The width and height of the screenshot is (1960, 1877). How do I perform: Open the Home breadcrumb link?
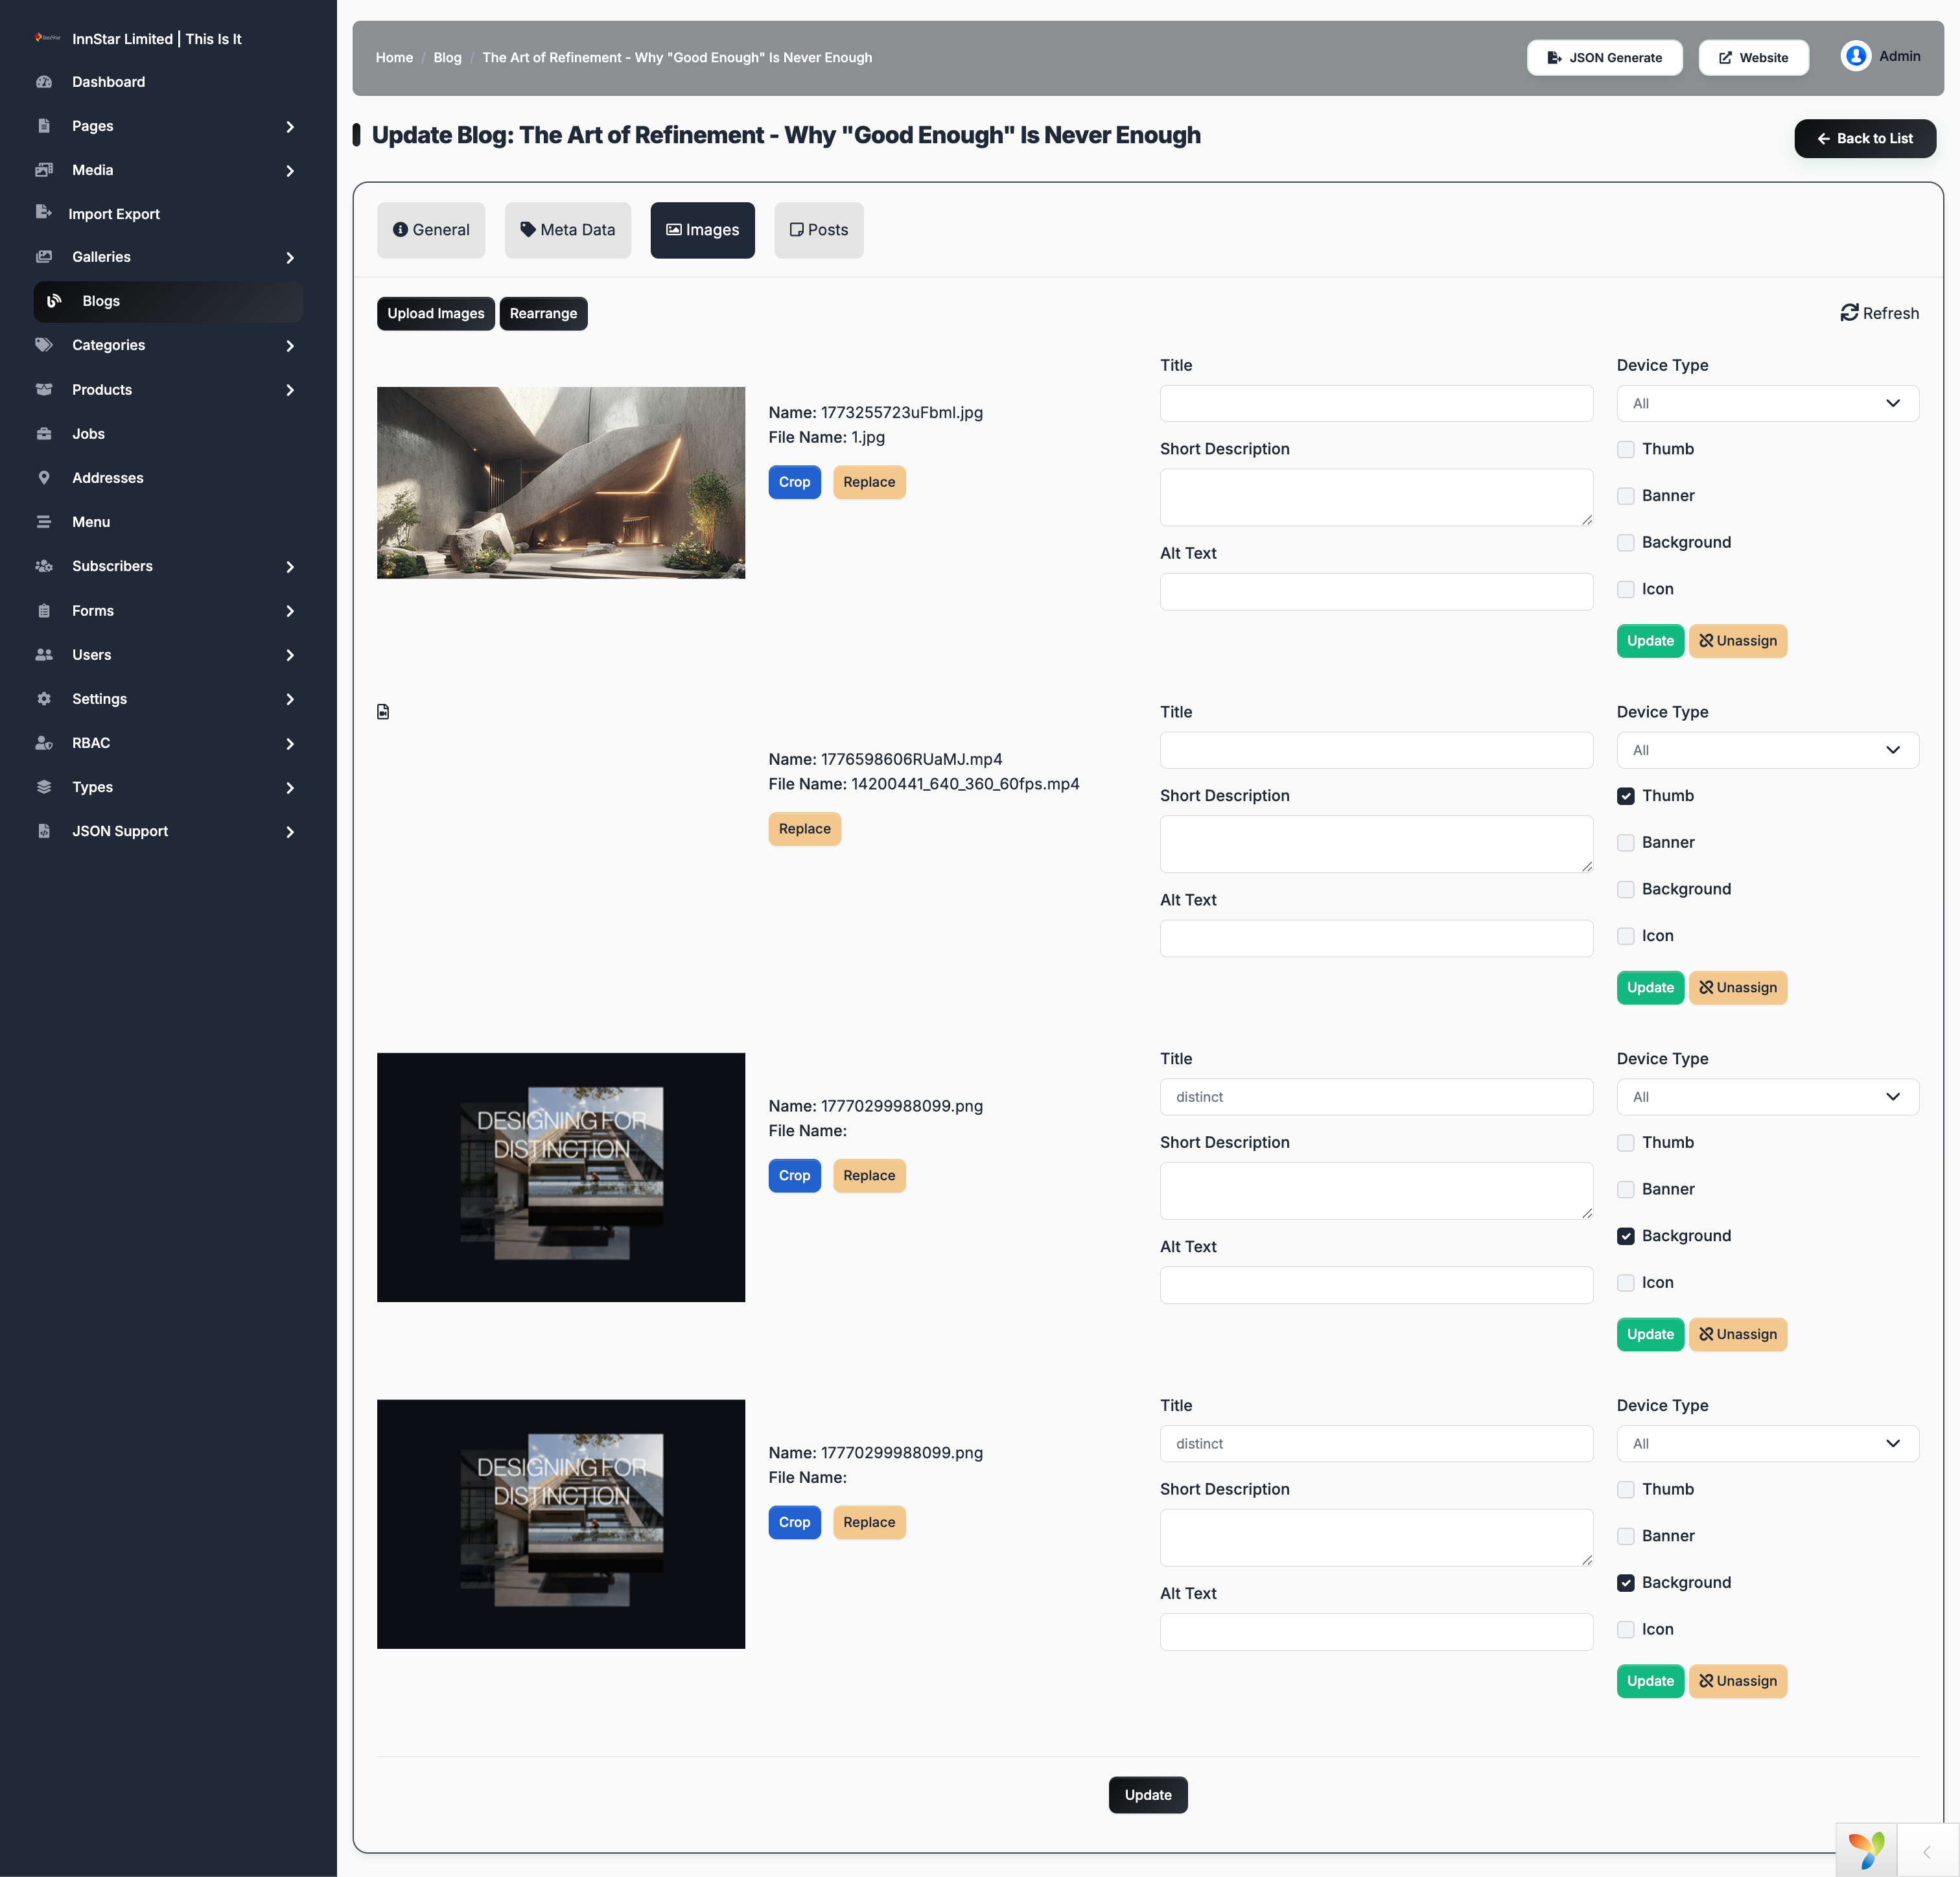pyautogui.click(x=394, y=57)
